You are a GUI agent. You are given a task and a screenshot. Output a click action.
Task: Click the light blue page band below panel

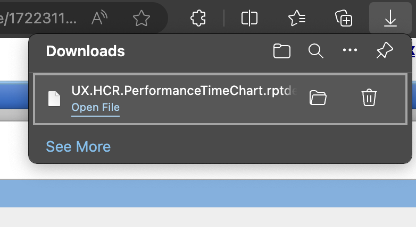[208, 193]
